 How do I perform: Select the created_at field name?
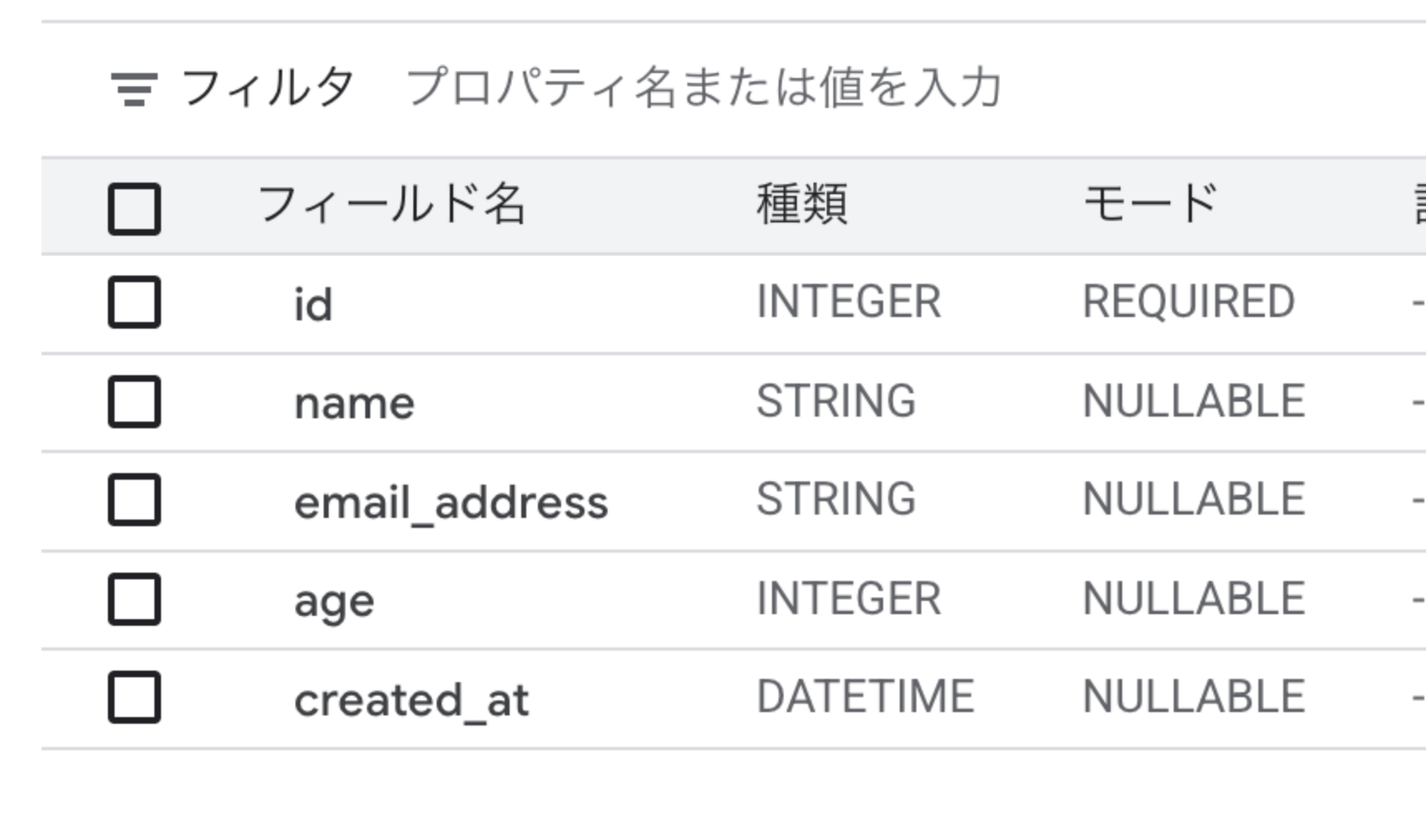coord(411,700)
